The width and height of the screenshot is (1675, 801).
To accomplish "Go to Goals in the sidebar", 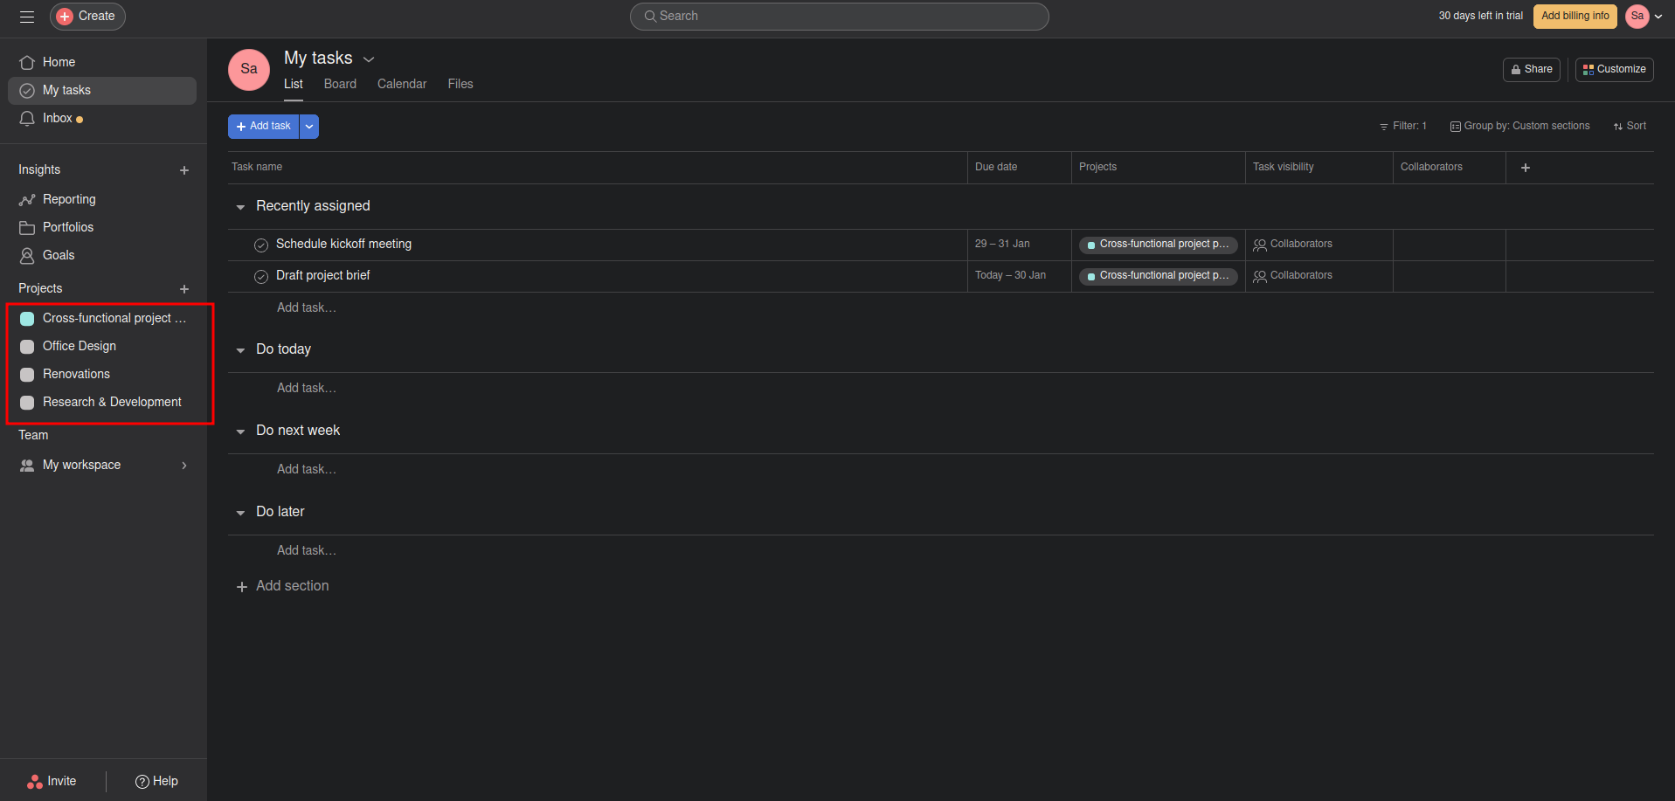I will coord(59,255).
